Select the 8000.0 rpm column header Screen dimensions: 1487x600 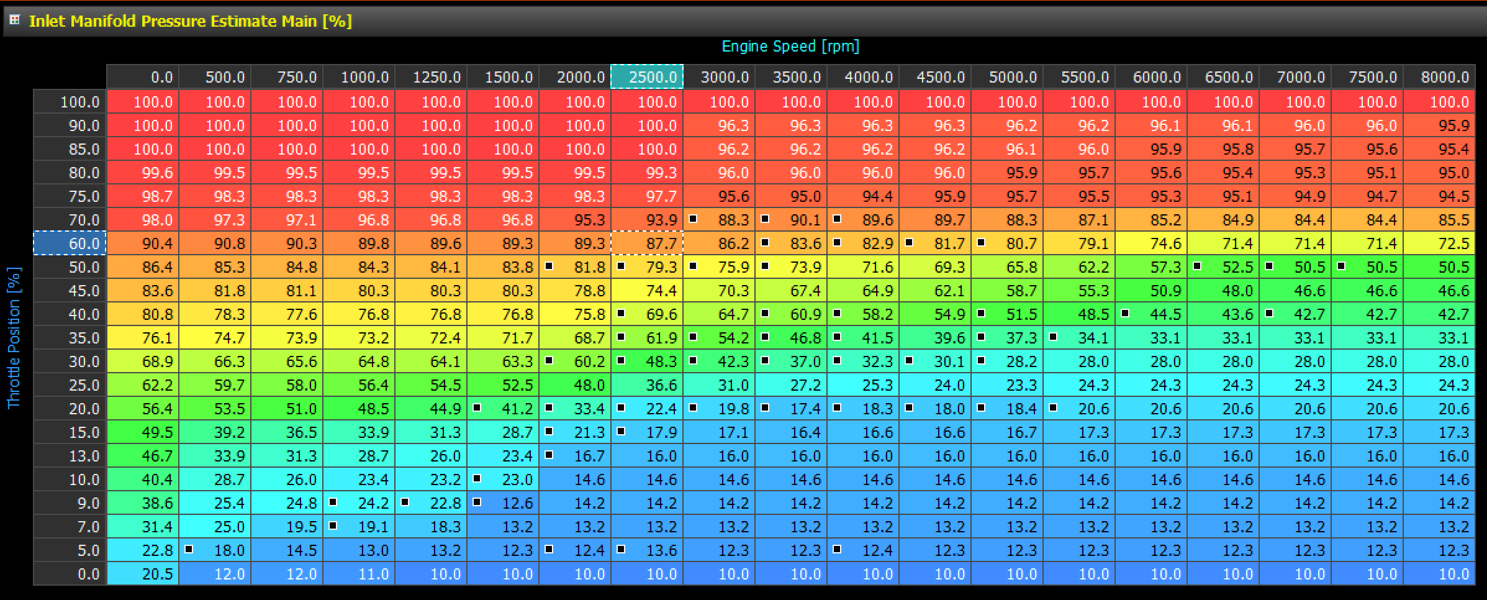[1439, 77]
